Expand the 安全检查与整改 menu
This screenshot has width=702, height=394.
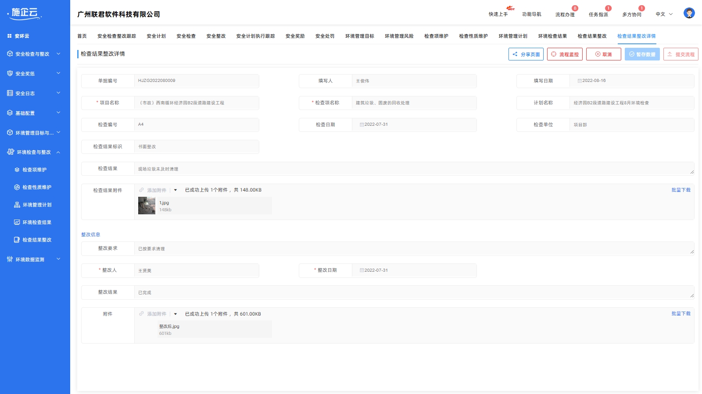(34, 54)
